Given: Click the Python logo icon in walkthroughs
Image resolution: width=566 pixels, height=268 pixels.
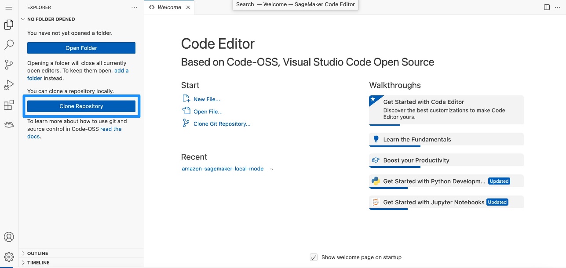Looking at the screenshot, I should [x=376, y=181].
